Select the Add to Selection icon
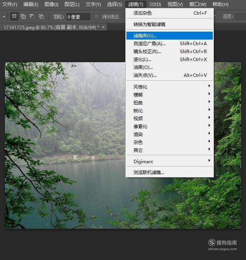The image size is (246, 260). [x=23, y=17]
